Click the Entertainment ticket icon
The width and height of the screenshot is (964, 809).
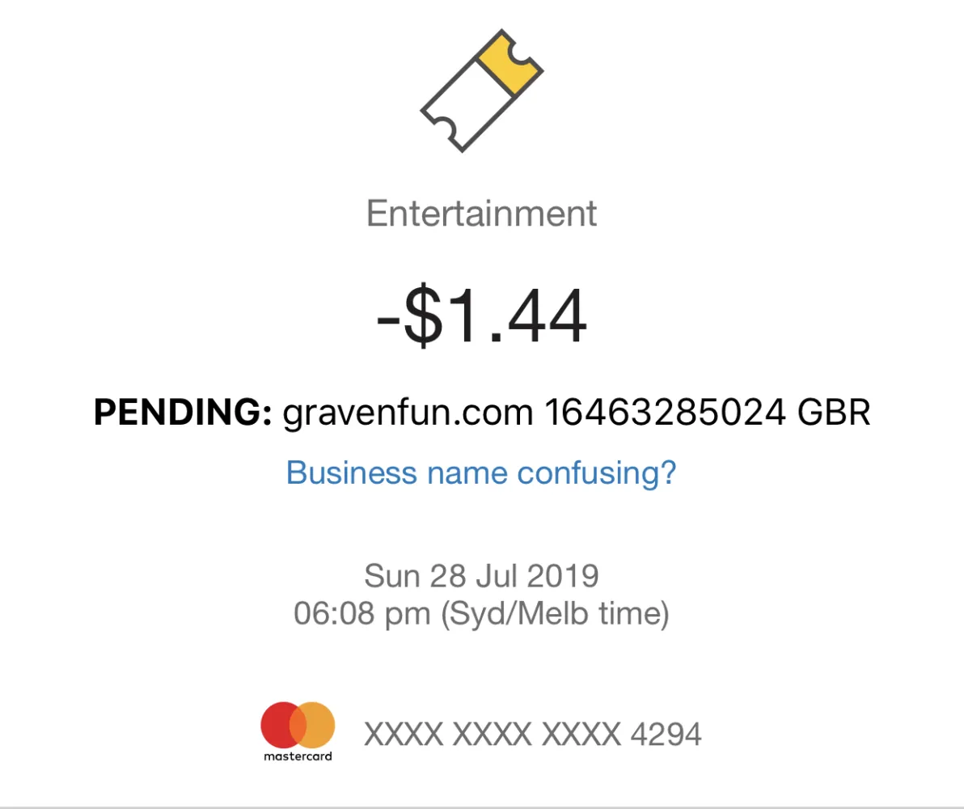click(480, 90)
